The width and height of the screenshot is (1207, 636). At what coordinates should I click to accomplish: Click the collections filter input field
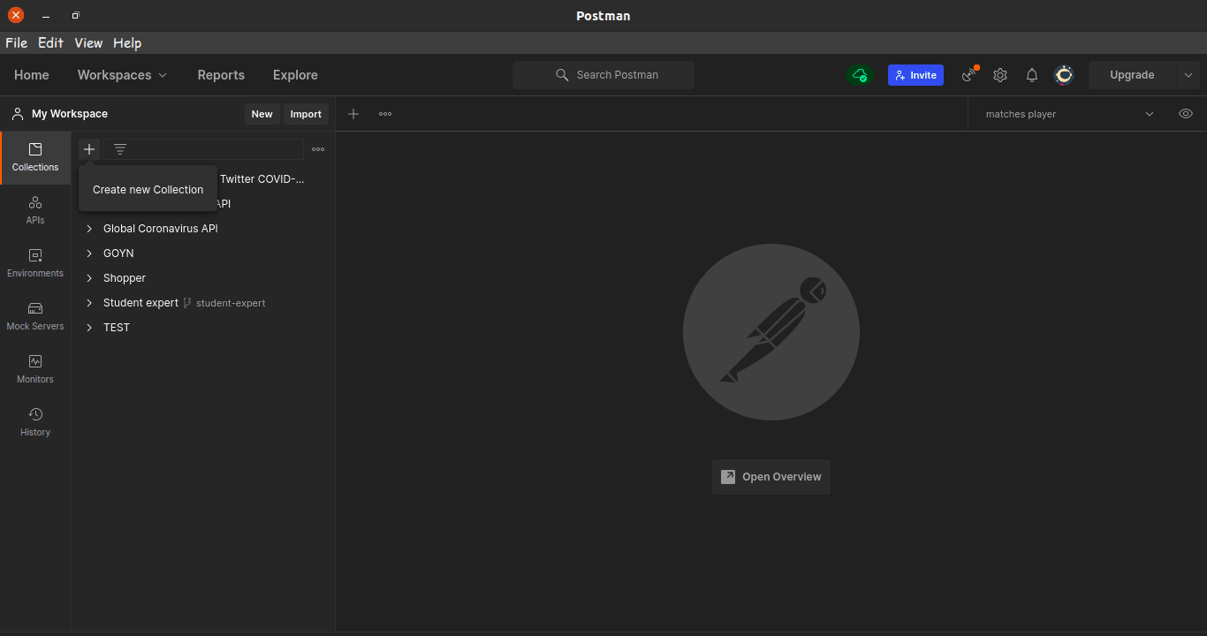204,149
